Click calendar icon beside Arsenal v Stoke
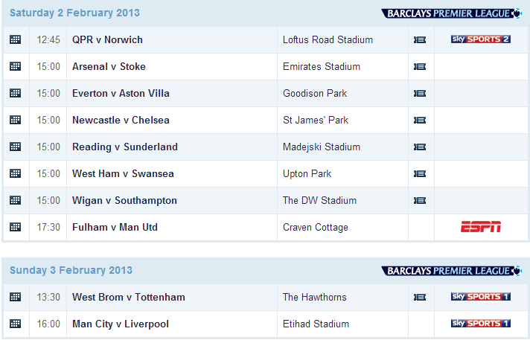Viewport: 530px width, 340px height. tap(15, 66)
